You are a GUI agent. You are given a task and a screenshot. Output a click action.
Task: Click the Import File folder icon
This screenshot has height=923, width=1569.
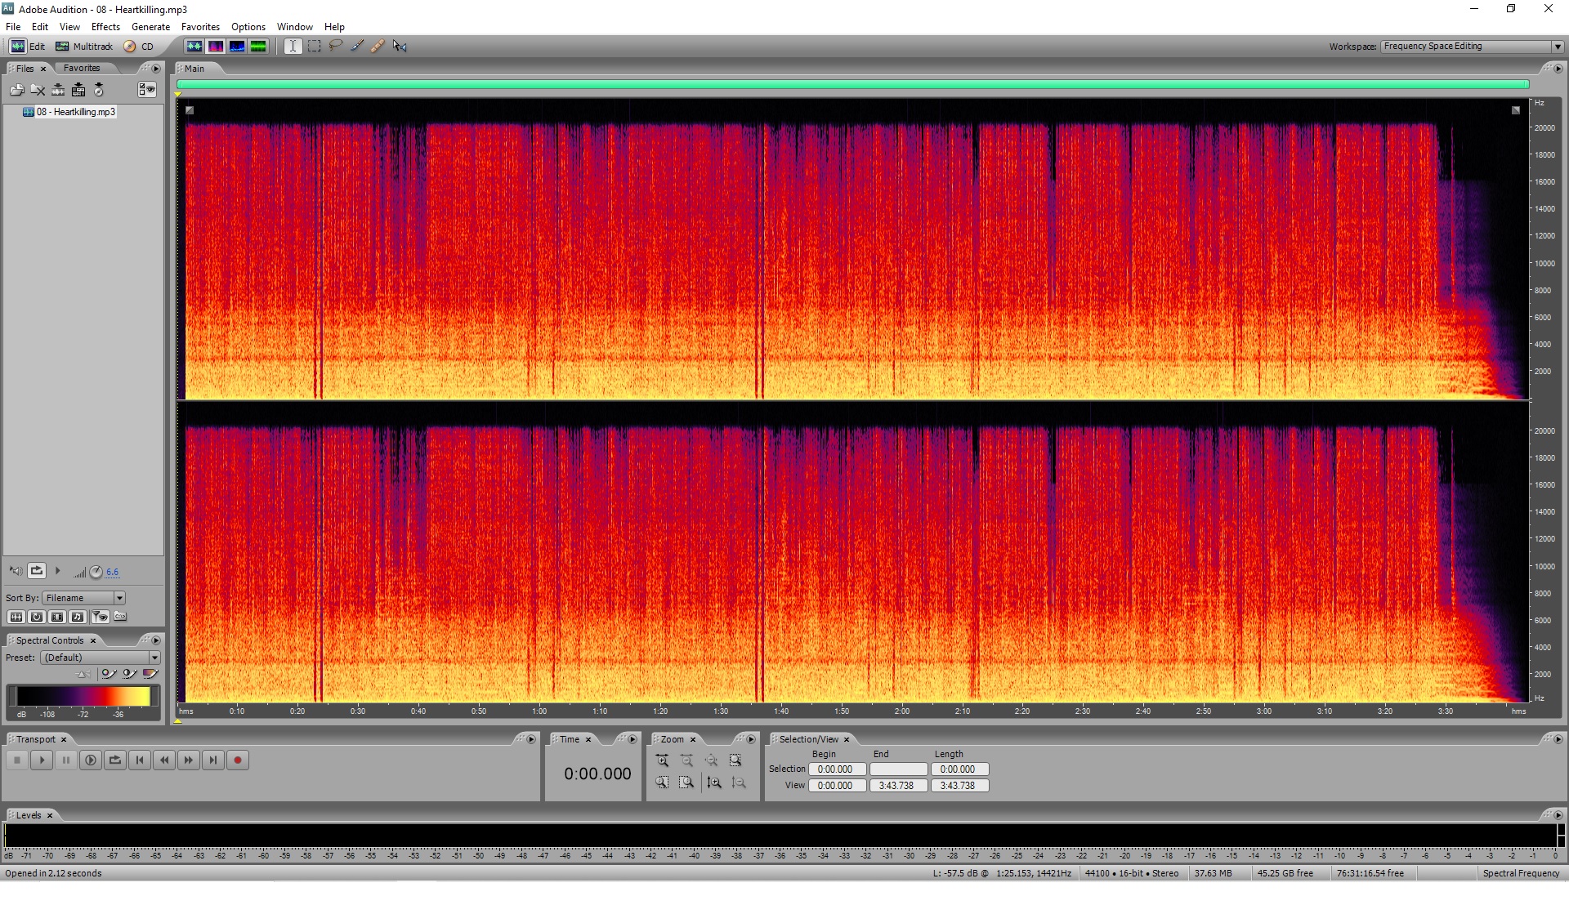pyautogui.click(x=16, y=90)
